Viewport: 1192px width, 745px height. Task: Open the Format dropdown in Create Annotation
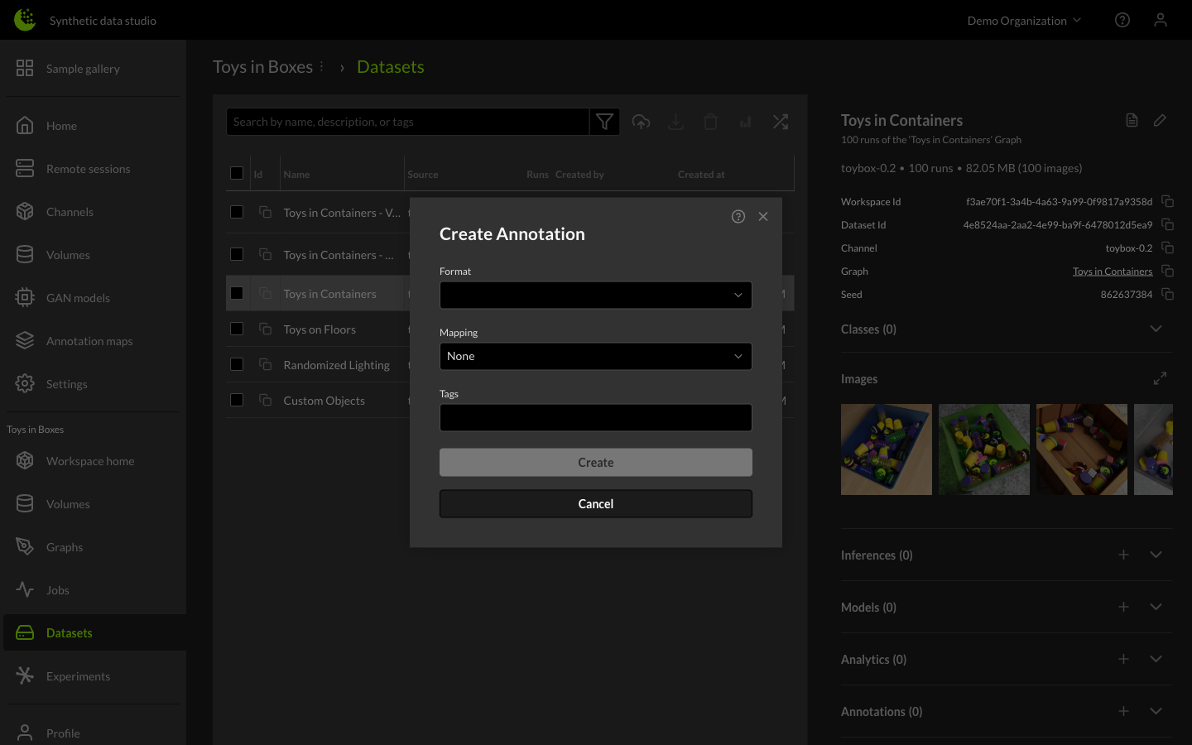(x=595, y=295)
